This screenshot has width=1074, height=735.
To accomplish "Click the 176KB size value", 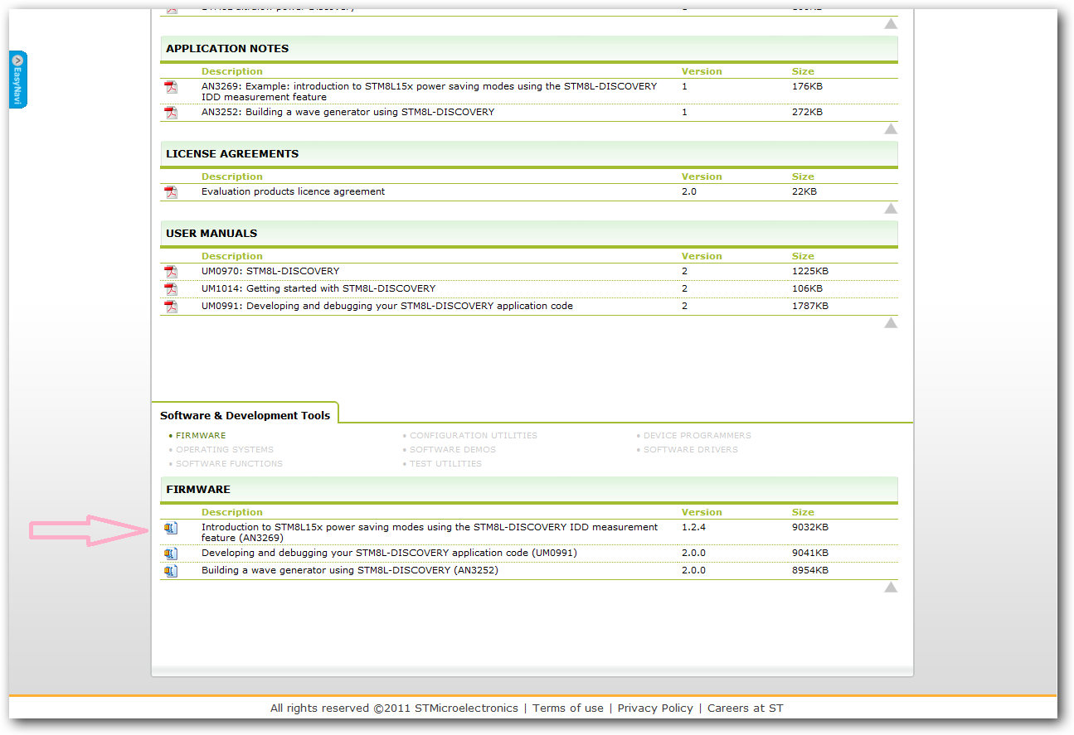I will point(807,86).
